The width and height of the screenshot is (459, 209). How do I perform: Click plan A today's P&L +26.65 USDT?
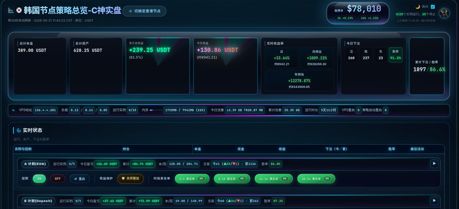click(107, 164)
